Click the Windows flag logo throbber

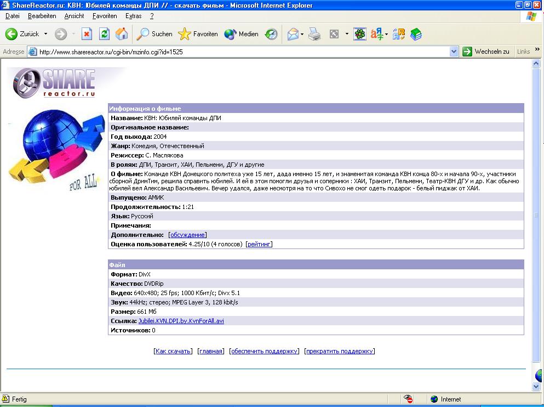coord(531,16)
